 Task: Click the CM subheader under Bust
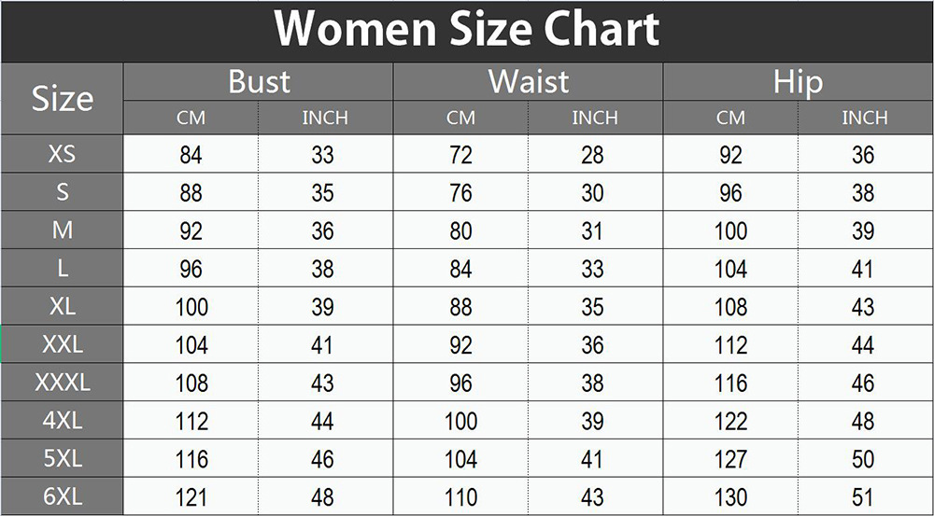191,119
